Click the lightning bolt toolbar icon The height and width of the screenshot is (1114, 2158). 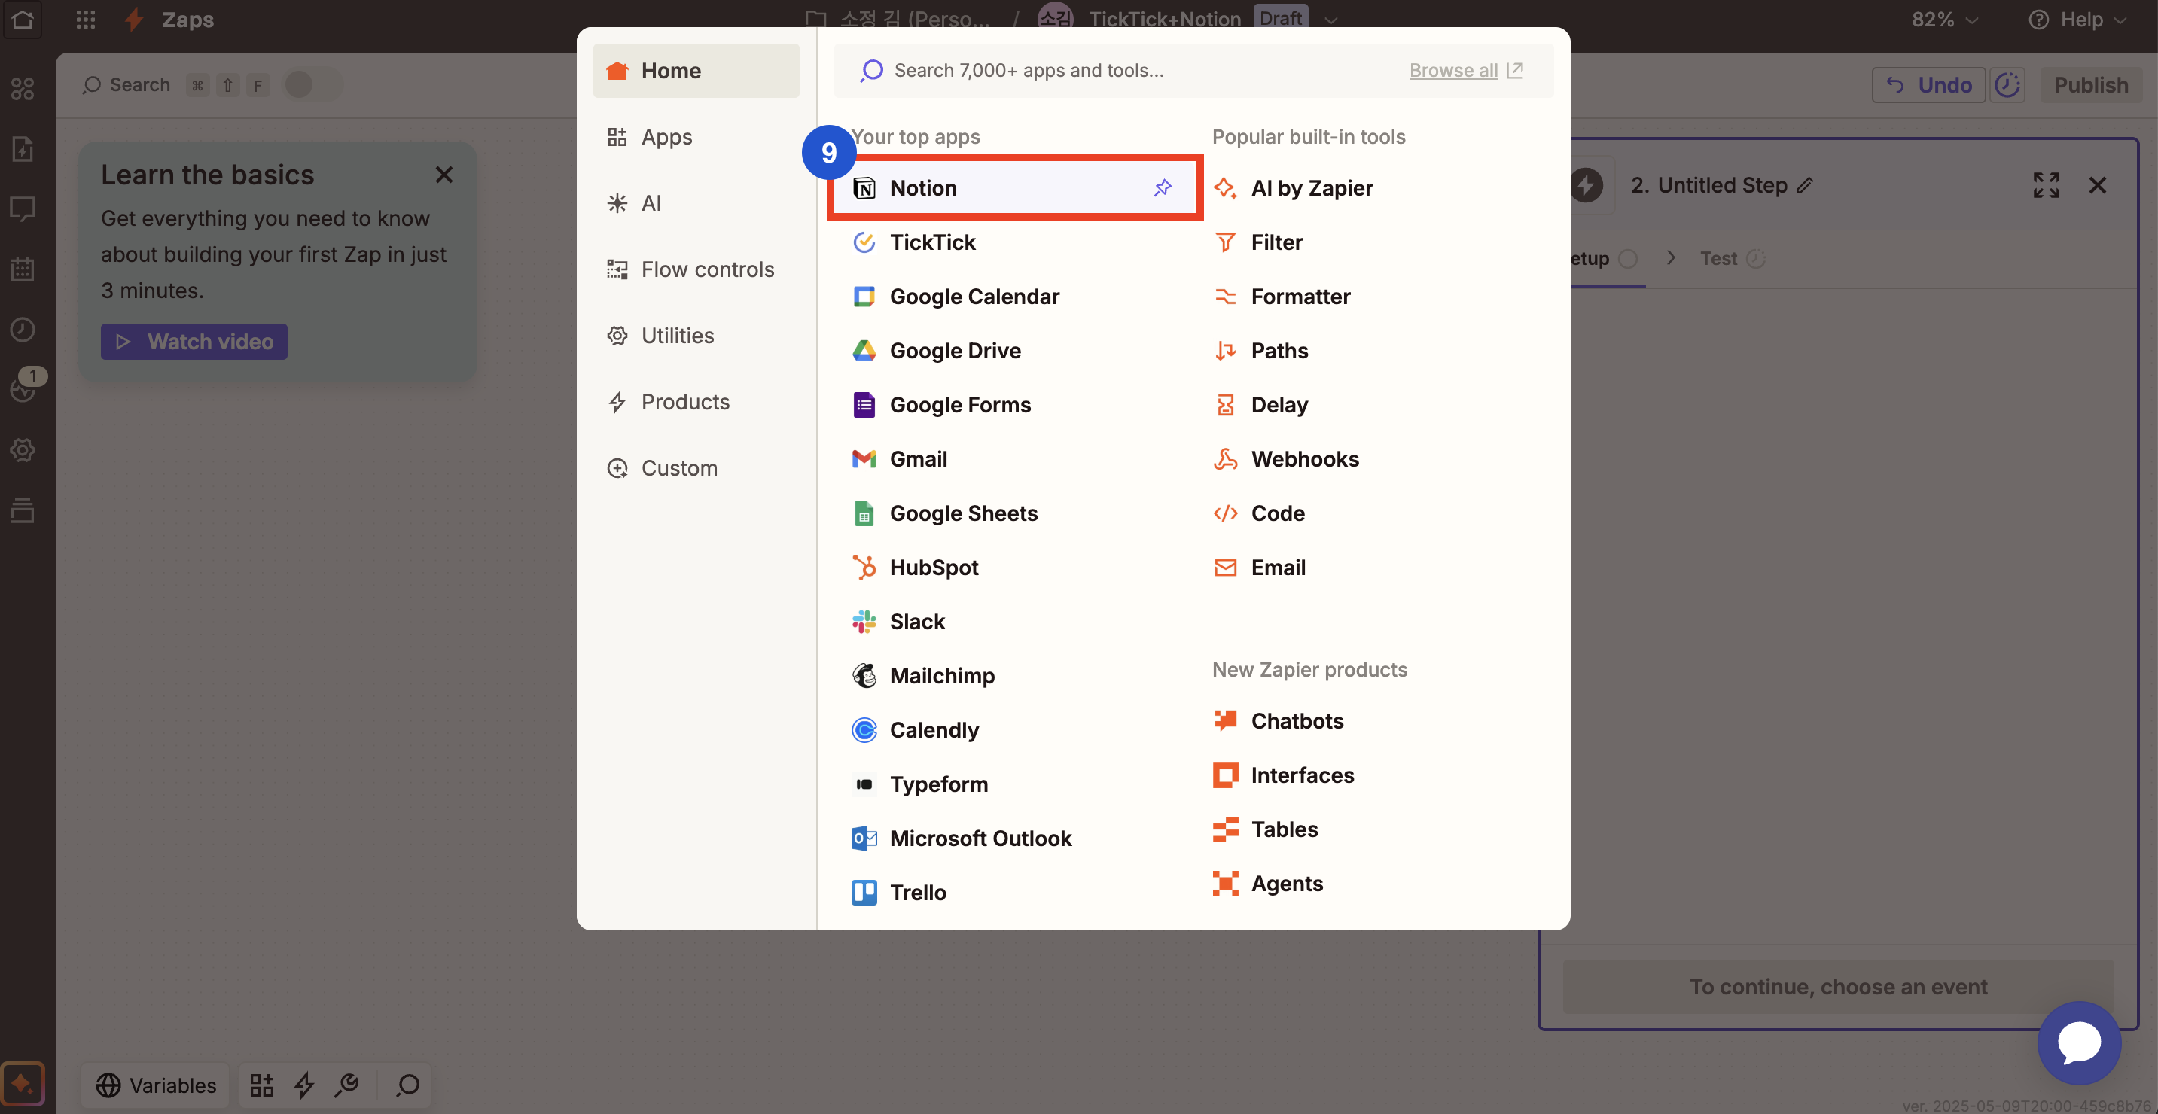tap(304, 1085)
